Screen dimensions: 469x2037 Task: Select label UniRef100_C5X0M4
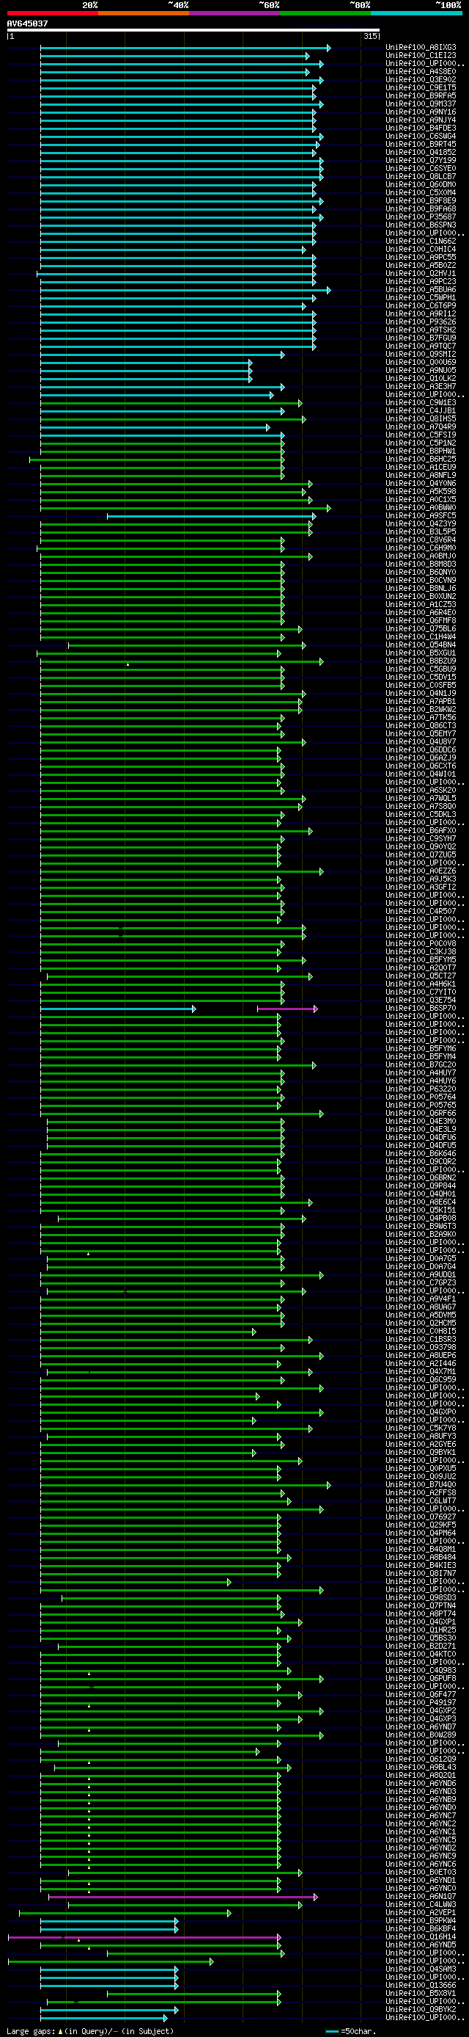[420, 193]
